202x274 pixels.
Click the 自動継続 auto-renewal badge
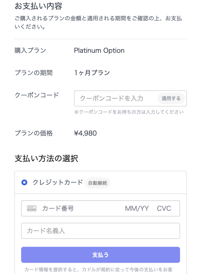[98, 183]
